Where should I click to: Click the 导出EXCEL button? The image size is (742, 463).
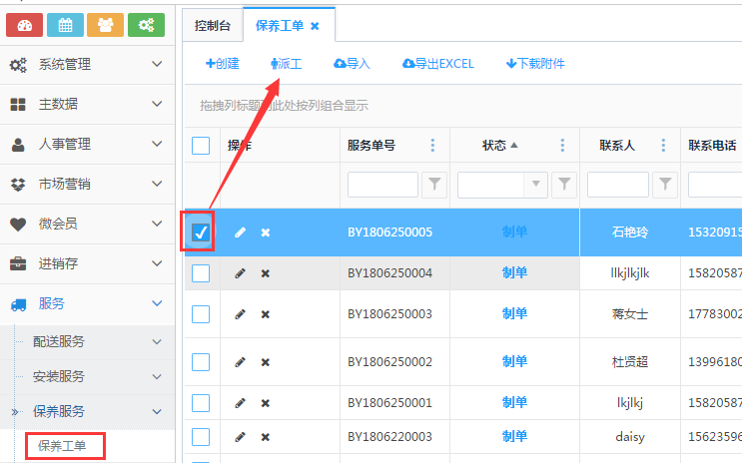click(437, 64)
